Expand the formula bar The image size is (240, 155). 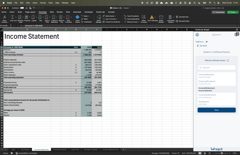click(238, 26)
